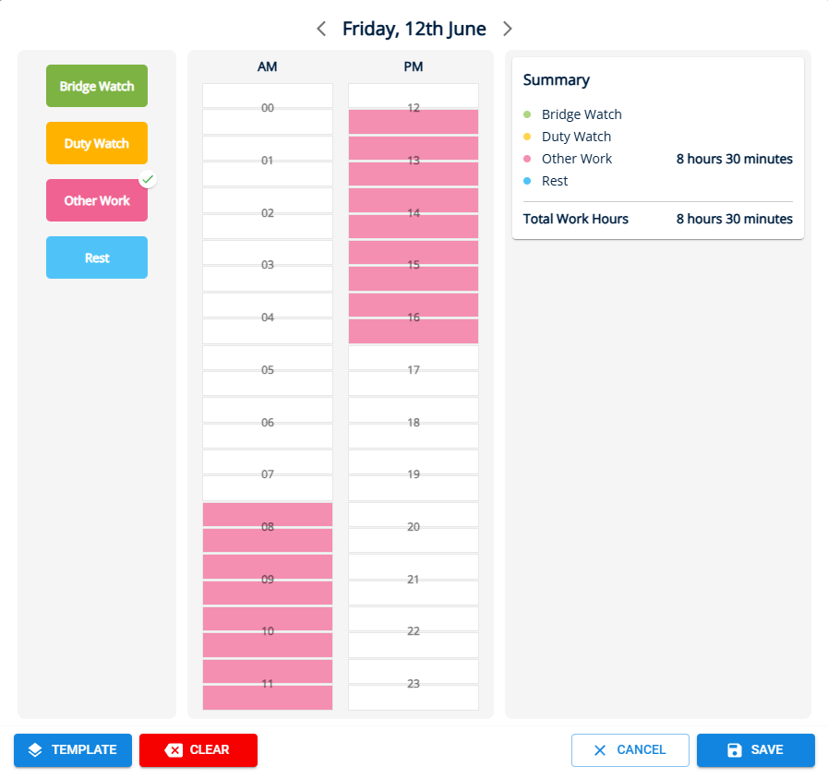Go to next day with right chevron
The image size is (828, 778).
pos(508,29)
